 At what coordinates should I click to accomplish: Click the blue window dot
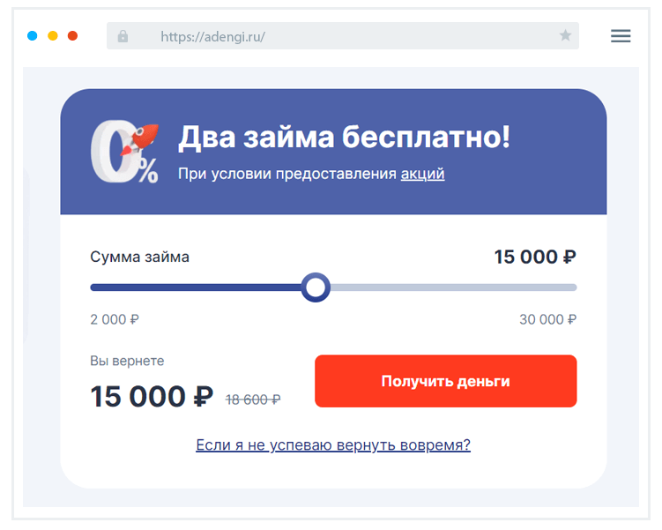(33, 36)
